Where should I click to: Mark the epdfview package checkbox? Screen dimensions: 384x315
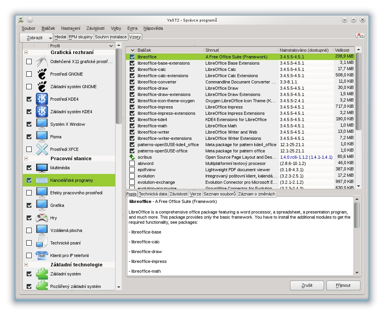pyautogui.click(x=132, y=170)
